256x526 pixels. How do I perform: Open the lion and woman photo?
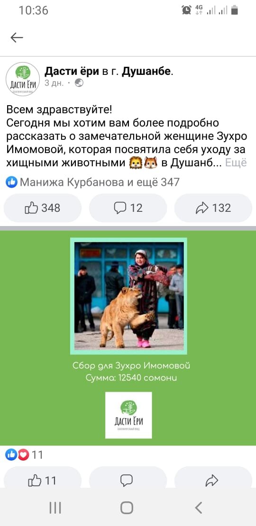tap(128, 296)
